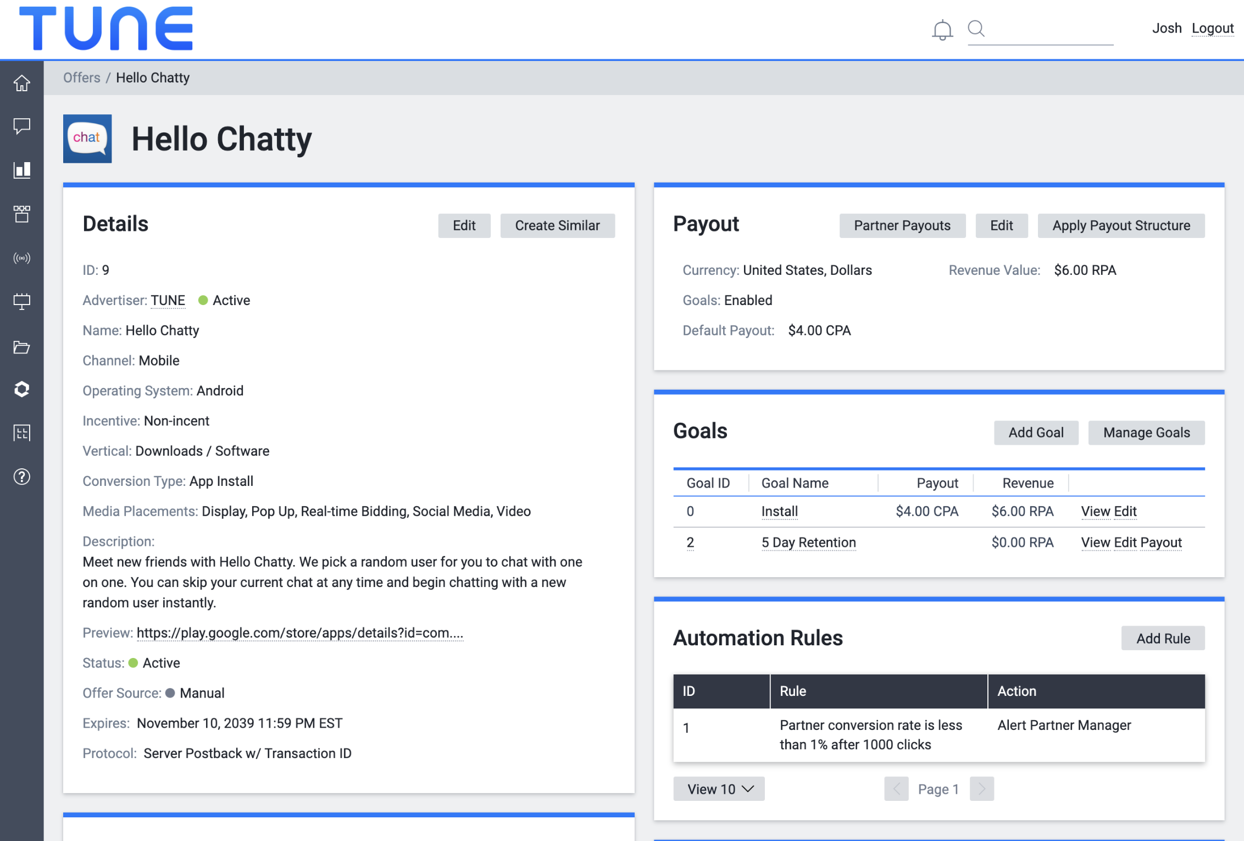Viewport: 1244px width, 841px height.
Task: Click the hexagon sidebar icon
Action: pos(22,389)
